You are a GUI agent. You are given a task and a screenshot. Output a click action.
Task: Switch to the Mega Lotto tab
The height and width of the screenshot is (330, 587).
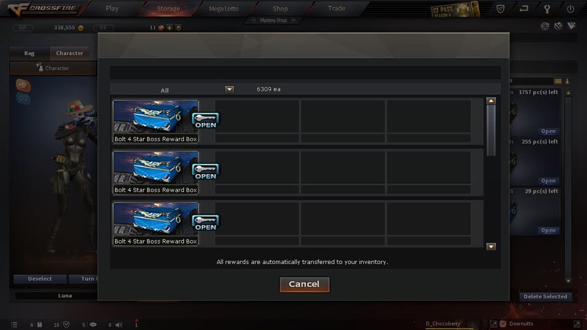(x=224, y=9)
